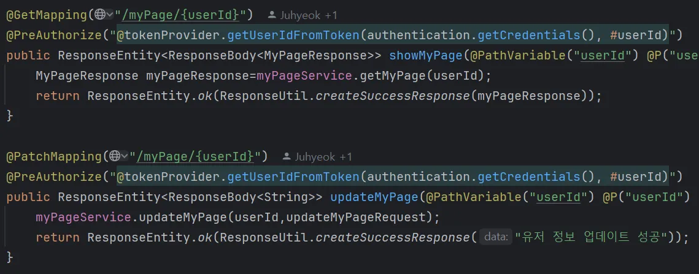Viewport: 699px width, 274px height.
Task: Open the Juhyeok +1 author hint on the @GetMapping line
Action: 309,15
